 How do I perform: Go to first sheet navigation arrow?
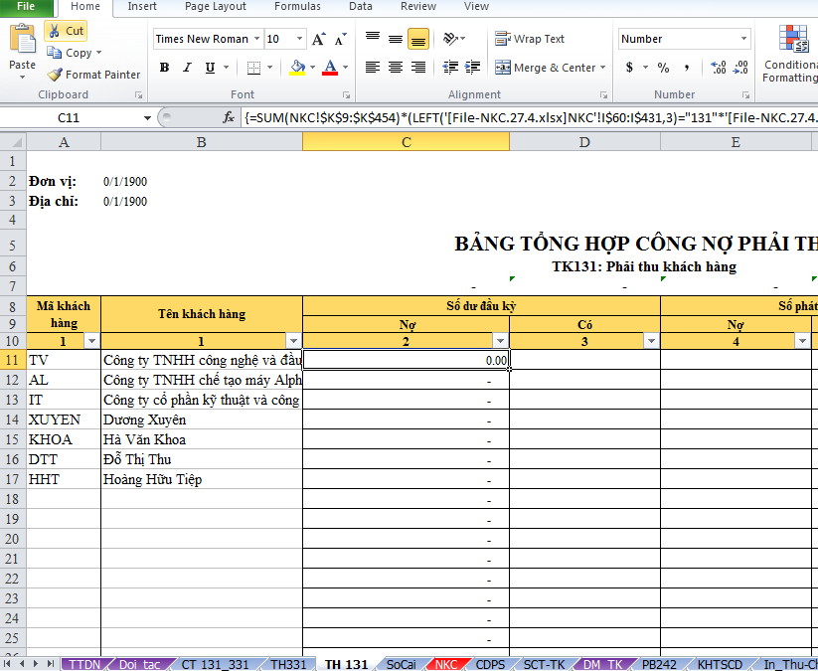[x=7, y=664]
